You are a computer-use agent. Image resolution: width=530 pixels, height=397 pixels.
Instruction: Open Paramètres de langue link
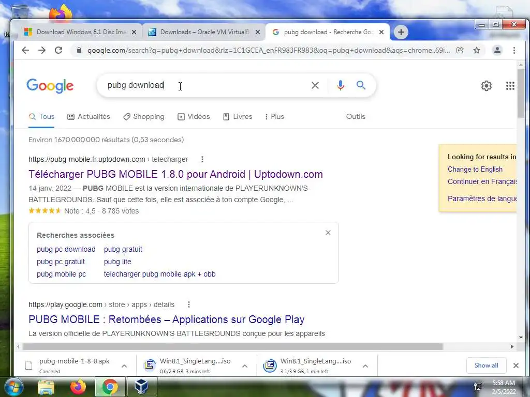482,198
